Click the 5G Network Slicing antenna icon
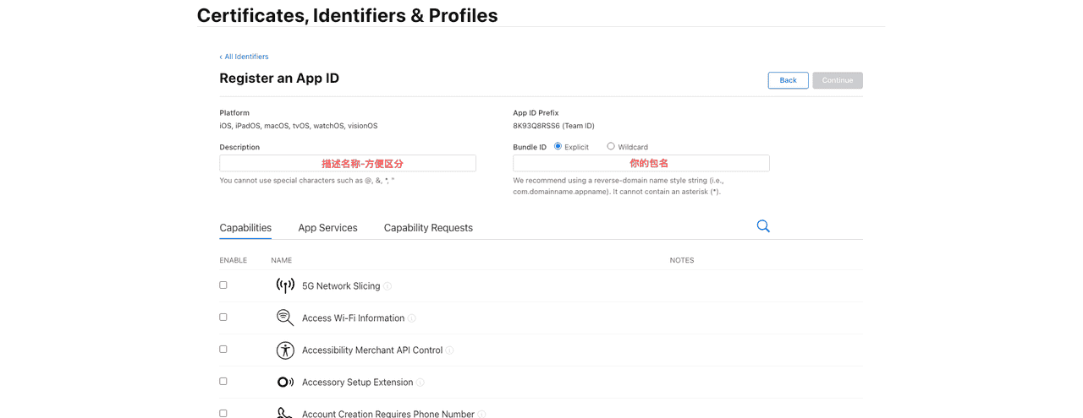 [x=285, y=285]
